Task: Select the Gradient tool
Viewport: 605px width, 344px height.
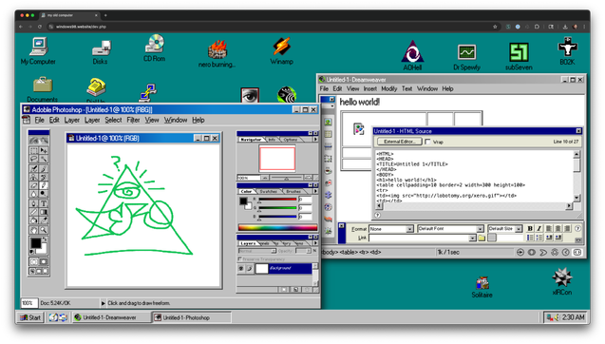Action: (44, 212)
